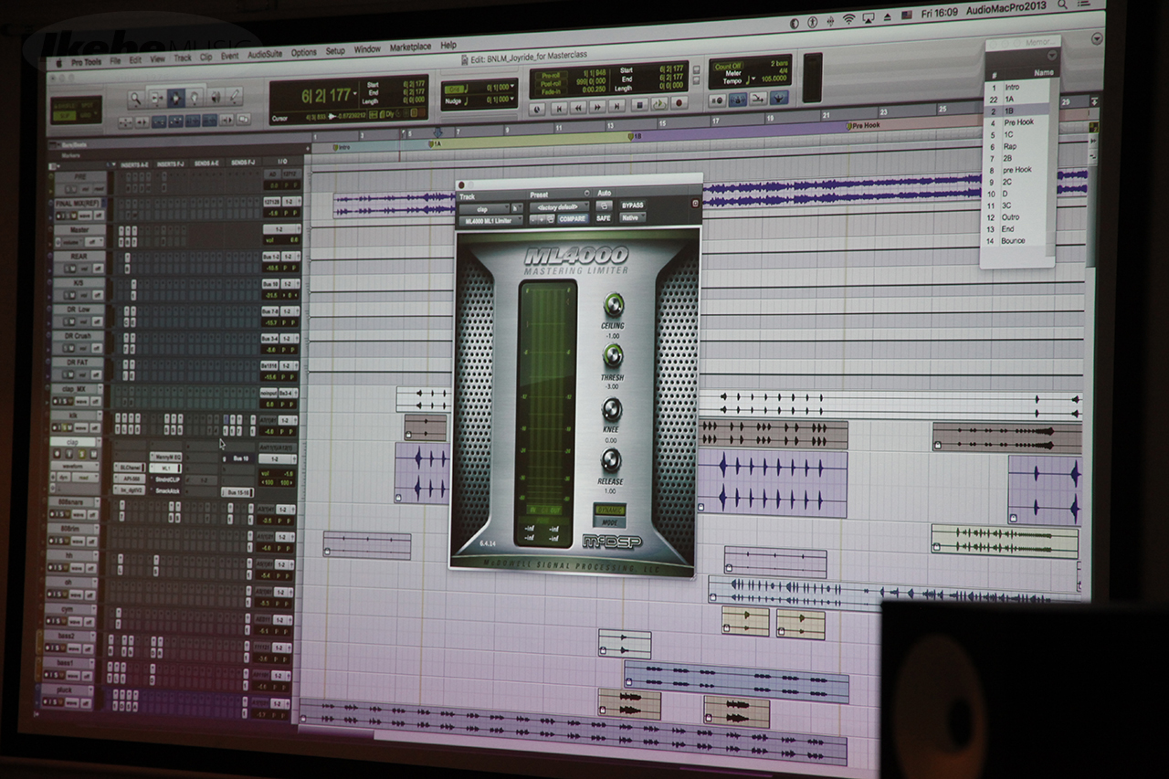Toggle the SAFE automation button in plugin
This screenshot has width=1169, height=779.
(x=604, y=218)
